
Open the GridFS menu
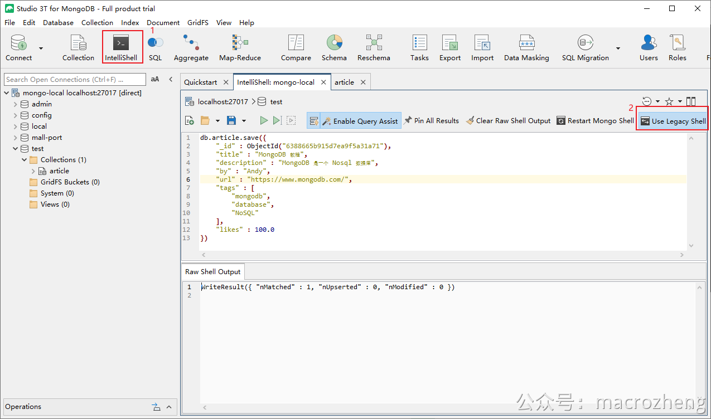click(198, 23)
